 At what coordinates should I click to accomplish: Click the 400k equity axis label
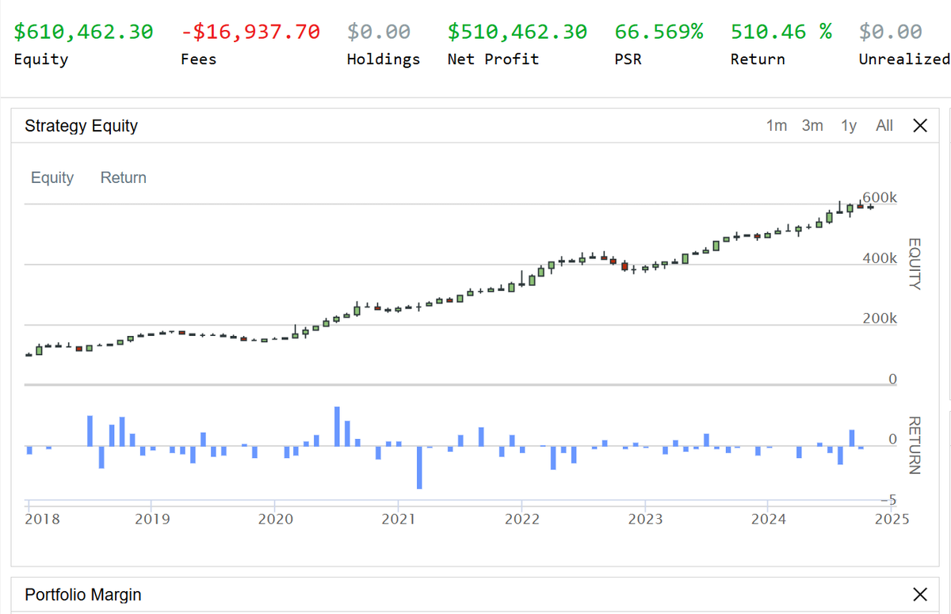pyautogui.click(x=880, y=258)
